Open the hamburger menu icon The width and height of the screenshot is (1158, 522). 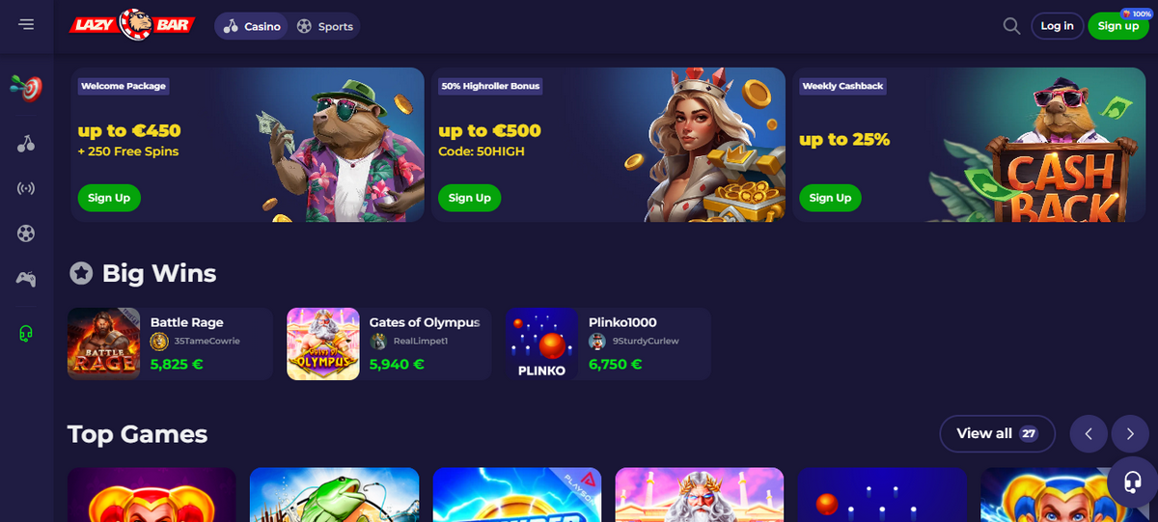point(26,24)
